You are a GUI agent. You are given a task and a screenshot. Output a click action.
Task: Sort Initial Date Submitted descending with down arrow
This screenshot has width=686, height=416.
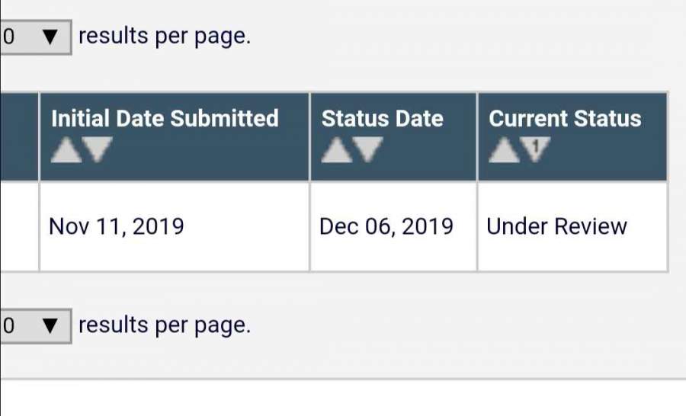[x=97, y=150]
